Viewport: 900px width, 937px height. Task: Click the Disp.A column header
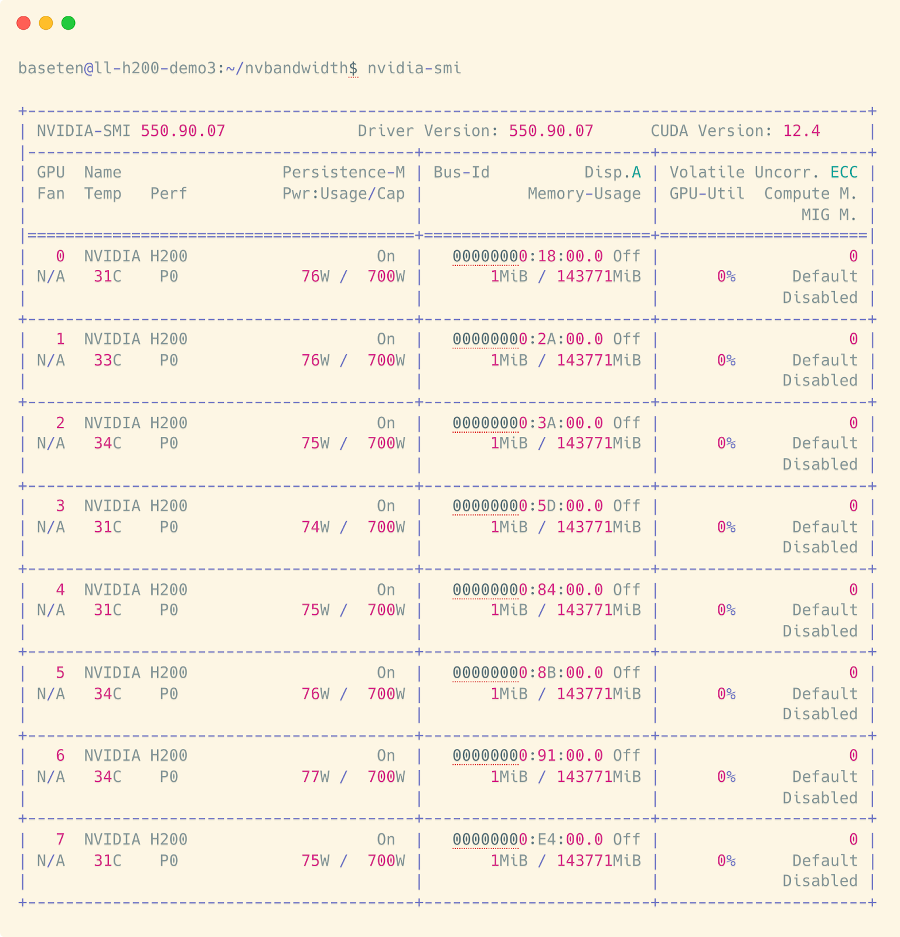coord(613,172)
